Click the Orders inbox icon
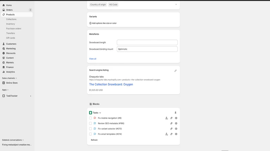 pos(4,10)
